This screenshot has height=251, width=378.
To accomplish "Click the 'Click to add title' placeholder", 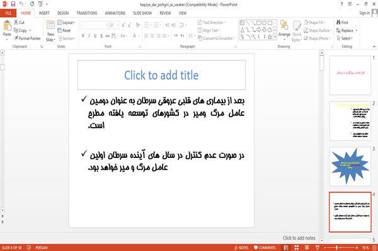I will pos(161,75).
